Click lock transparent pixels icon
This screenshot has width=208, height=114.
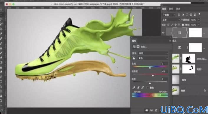tap(168, 25)
